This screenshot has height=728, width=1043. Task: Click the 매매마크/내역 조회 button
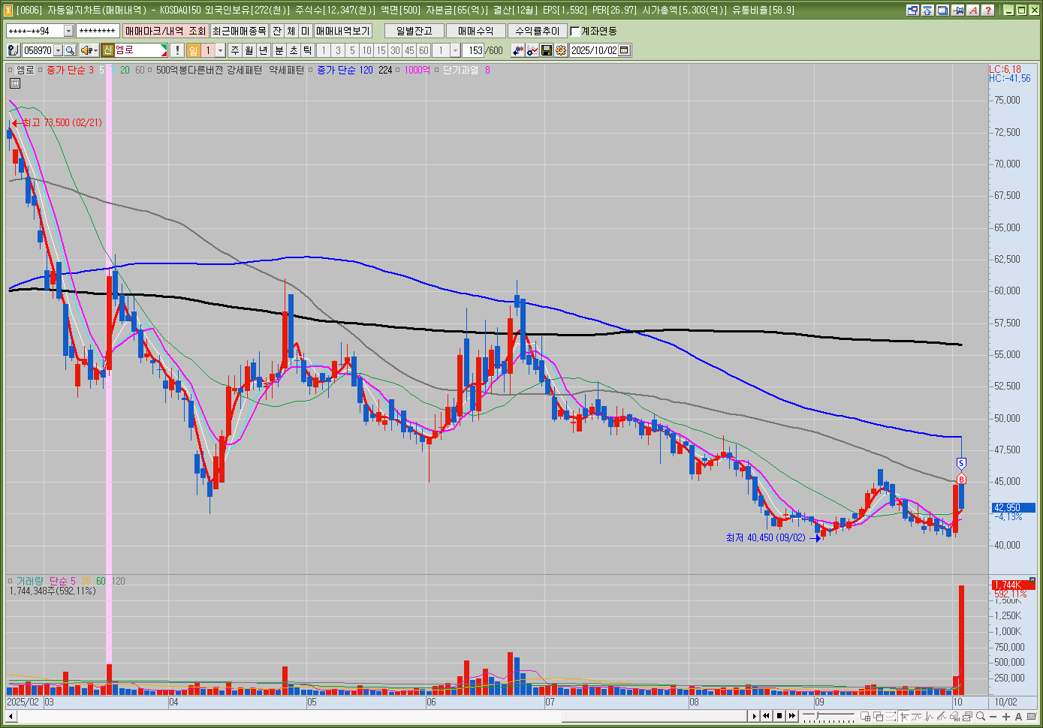165,31
